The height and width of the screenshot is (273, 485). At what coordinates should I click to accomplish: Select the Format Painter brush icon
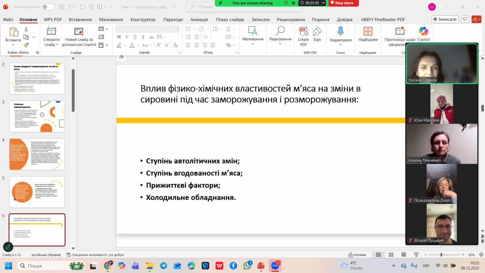(x=26, y=45)
